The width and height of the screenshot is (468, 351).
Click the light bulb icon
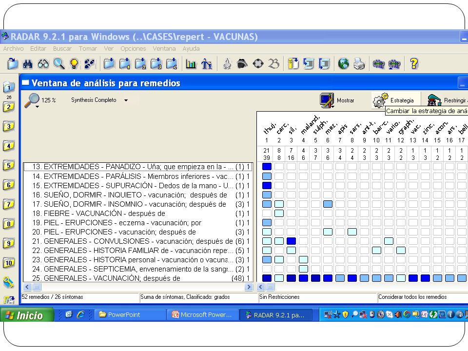tap(74, 64)
